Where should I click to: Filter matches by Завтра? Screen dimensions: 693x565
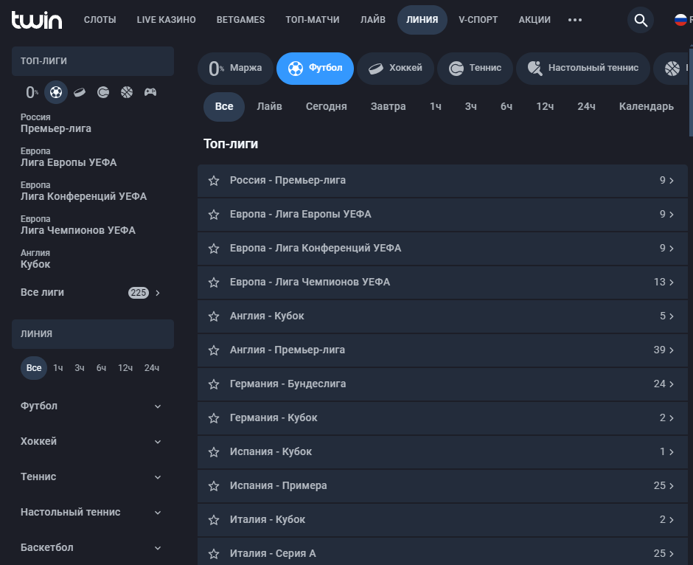click(388, 106)
